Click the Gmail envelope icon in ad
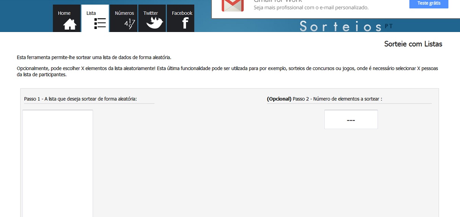 [232, 5]
